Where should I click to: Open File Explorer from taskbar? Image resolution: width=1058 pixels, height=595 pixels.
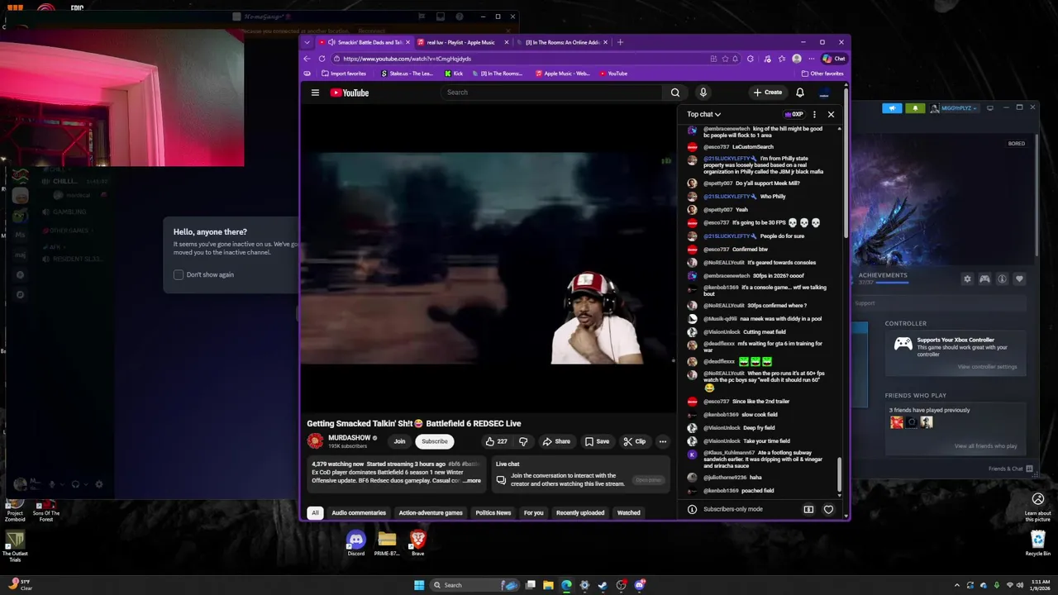click(x=548, y=585)
